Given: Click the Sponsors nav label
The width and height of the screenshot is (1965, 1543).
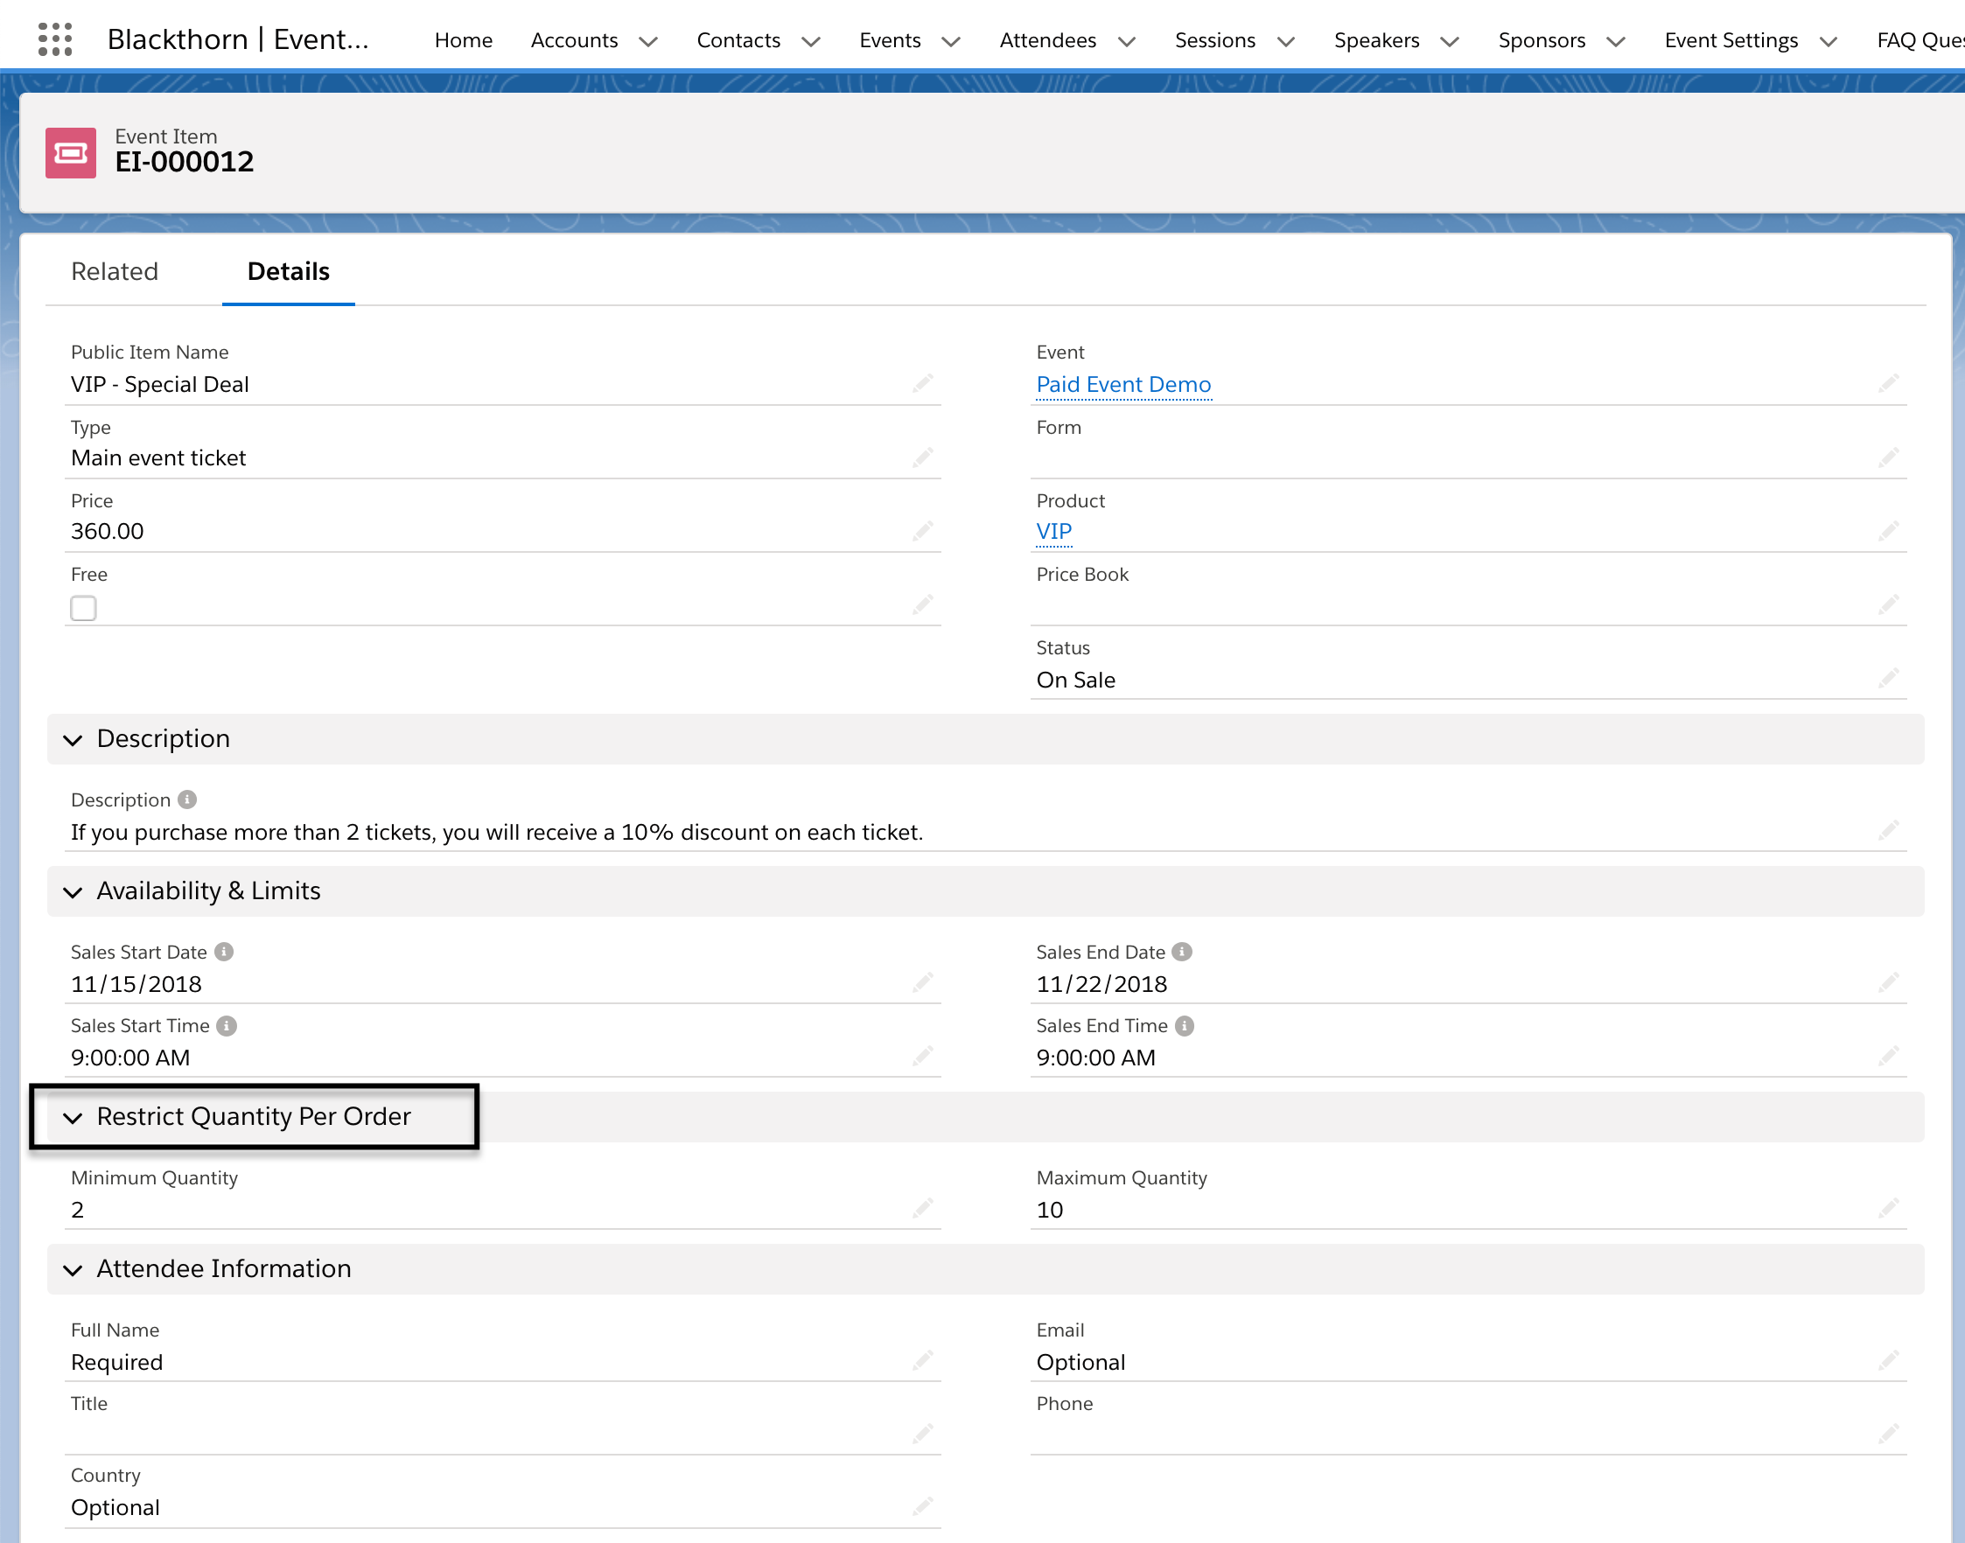Looking at the screenshot, I should pyautogui.click(x=1542, y=39).
